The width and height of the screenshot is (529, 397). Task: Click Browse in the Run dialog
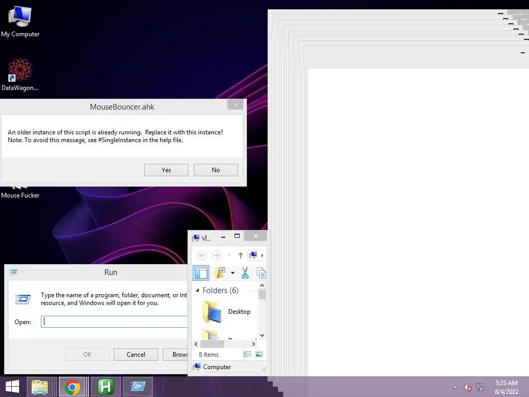coord(176,354)
